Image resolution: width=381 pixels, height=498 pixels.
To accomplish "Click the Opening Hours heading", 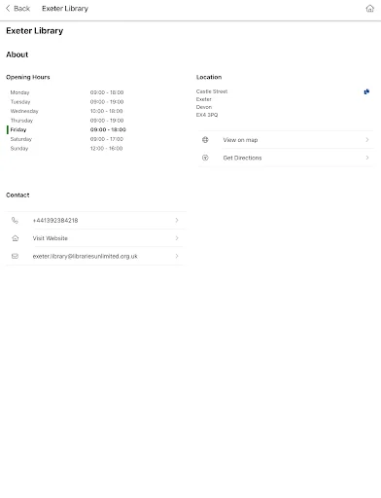I will pyautogui.click(x=28, y=77).
